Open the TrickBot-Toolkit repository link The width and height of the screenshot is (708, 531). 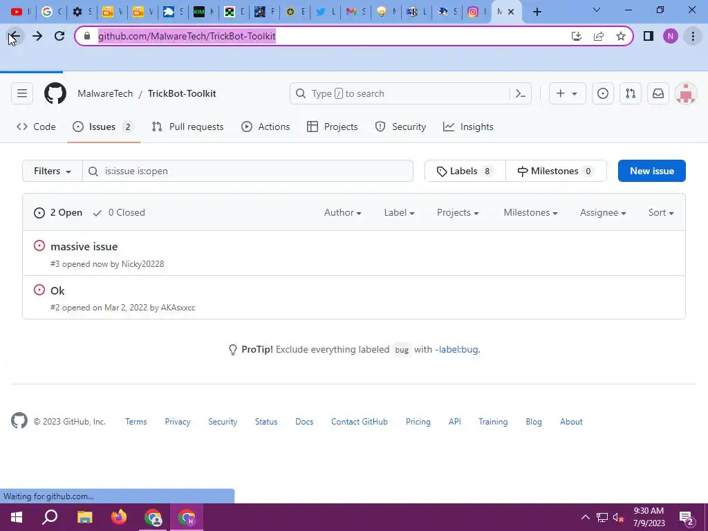pos(182,93)
